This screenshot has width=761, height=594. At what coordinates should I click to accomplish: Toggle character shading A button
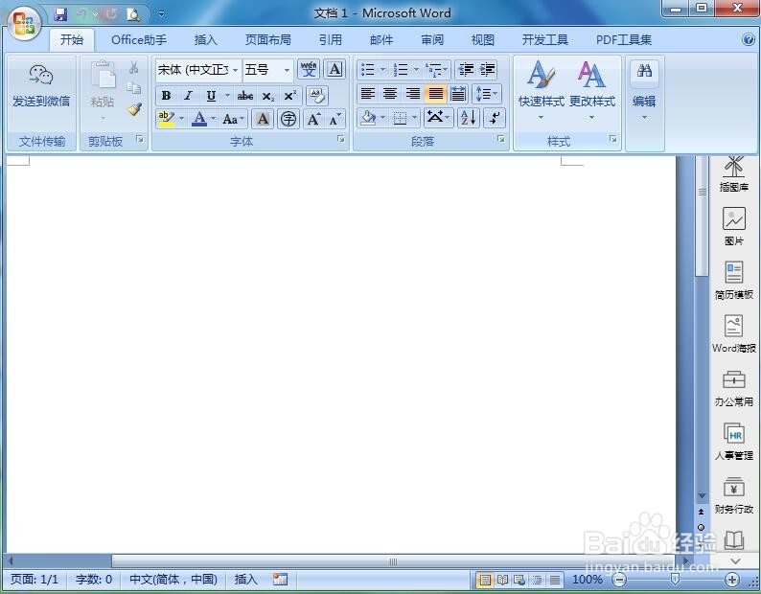[263, 119]
